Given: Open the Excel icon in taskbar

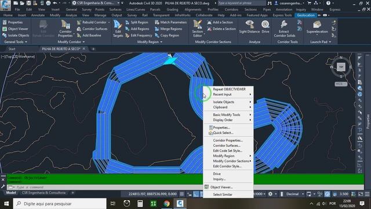Looking at the screenshot, I should [153, 204].
